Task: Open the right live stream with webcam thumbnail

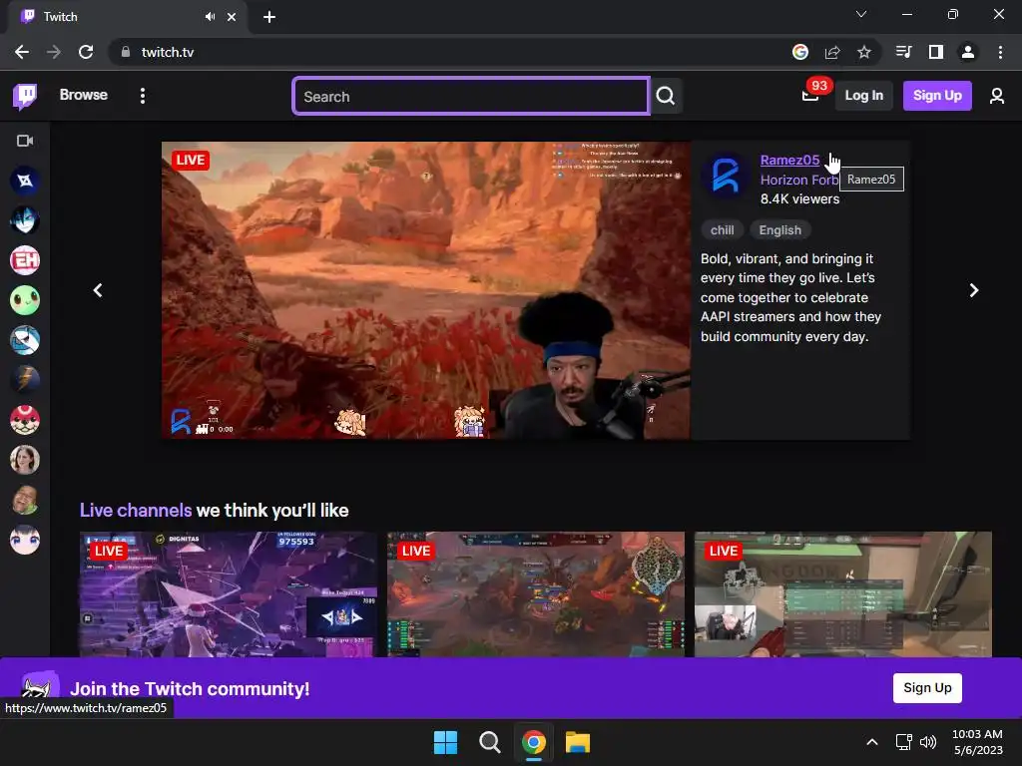Action: 842,594
